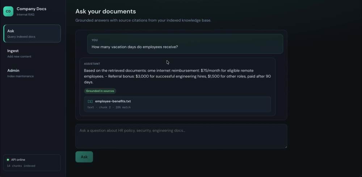The width and height of the screenshot is (362, 177).
Task: Click the Ask submit button
Action: (84, 157)
